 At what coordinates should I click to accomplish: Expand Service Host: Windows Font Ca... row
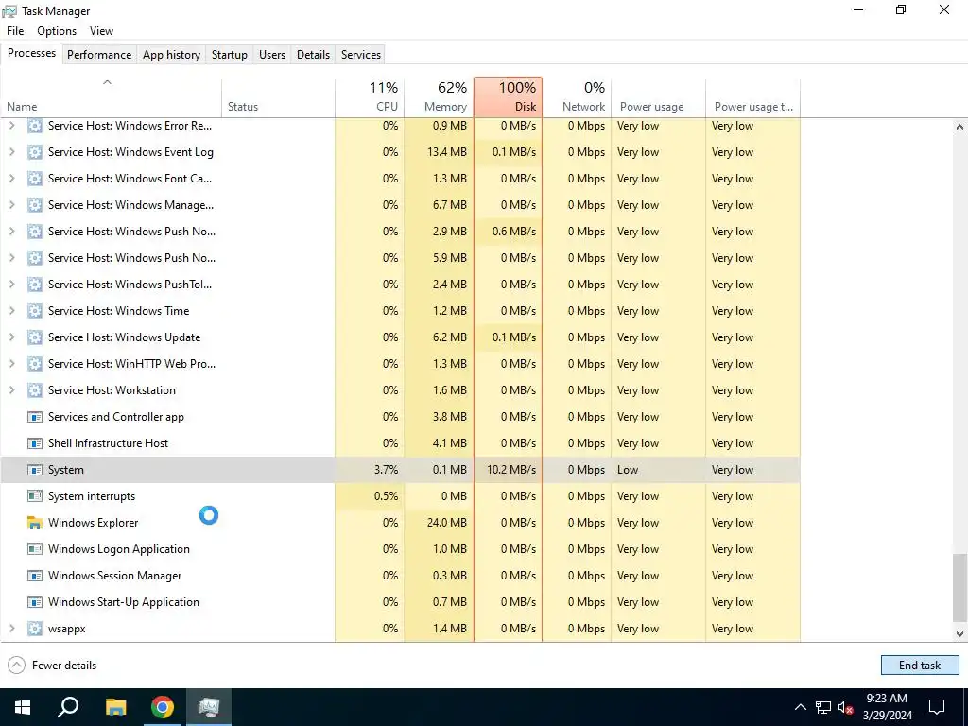(x=11, y=179)
